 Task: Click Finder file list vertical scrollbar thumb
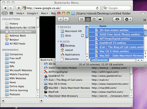point(145,33)
